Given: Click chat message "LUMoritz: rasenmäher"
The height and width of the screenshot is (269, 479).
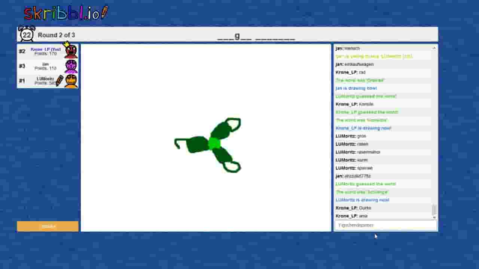Looking at the screenshot, I should coord(358,152).
